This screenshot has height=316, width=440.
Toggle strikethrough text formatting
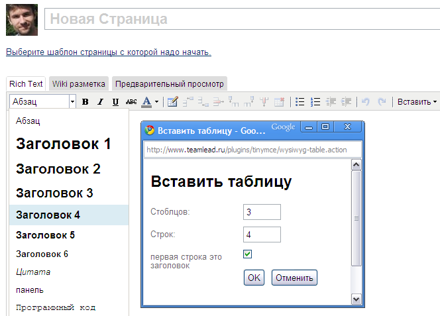(x=131, y=102)
